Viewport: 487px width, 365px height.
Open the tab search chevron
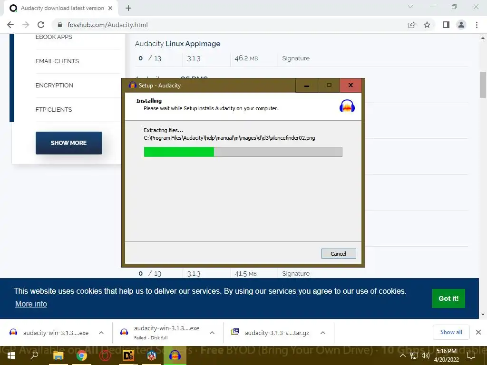(410, 7)
